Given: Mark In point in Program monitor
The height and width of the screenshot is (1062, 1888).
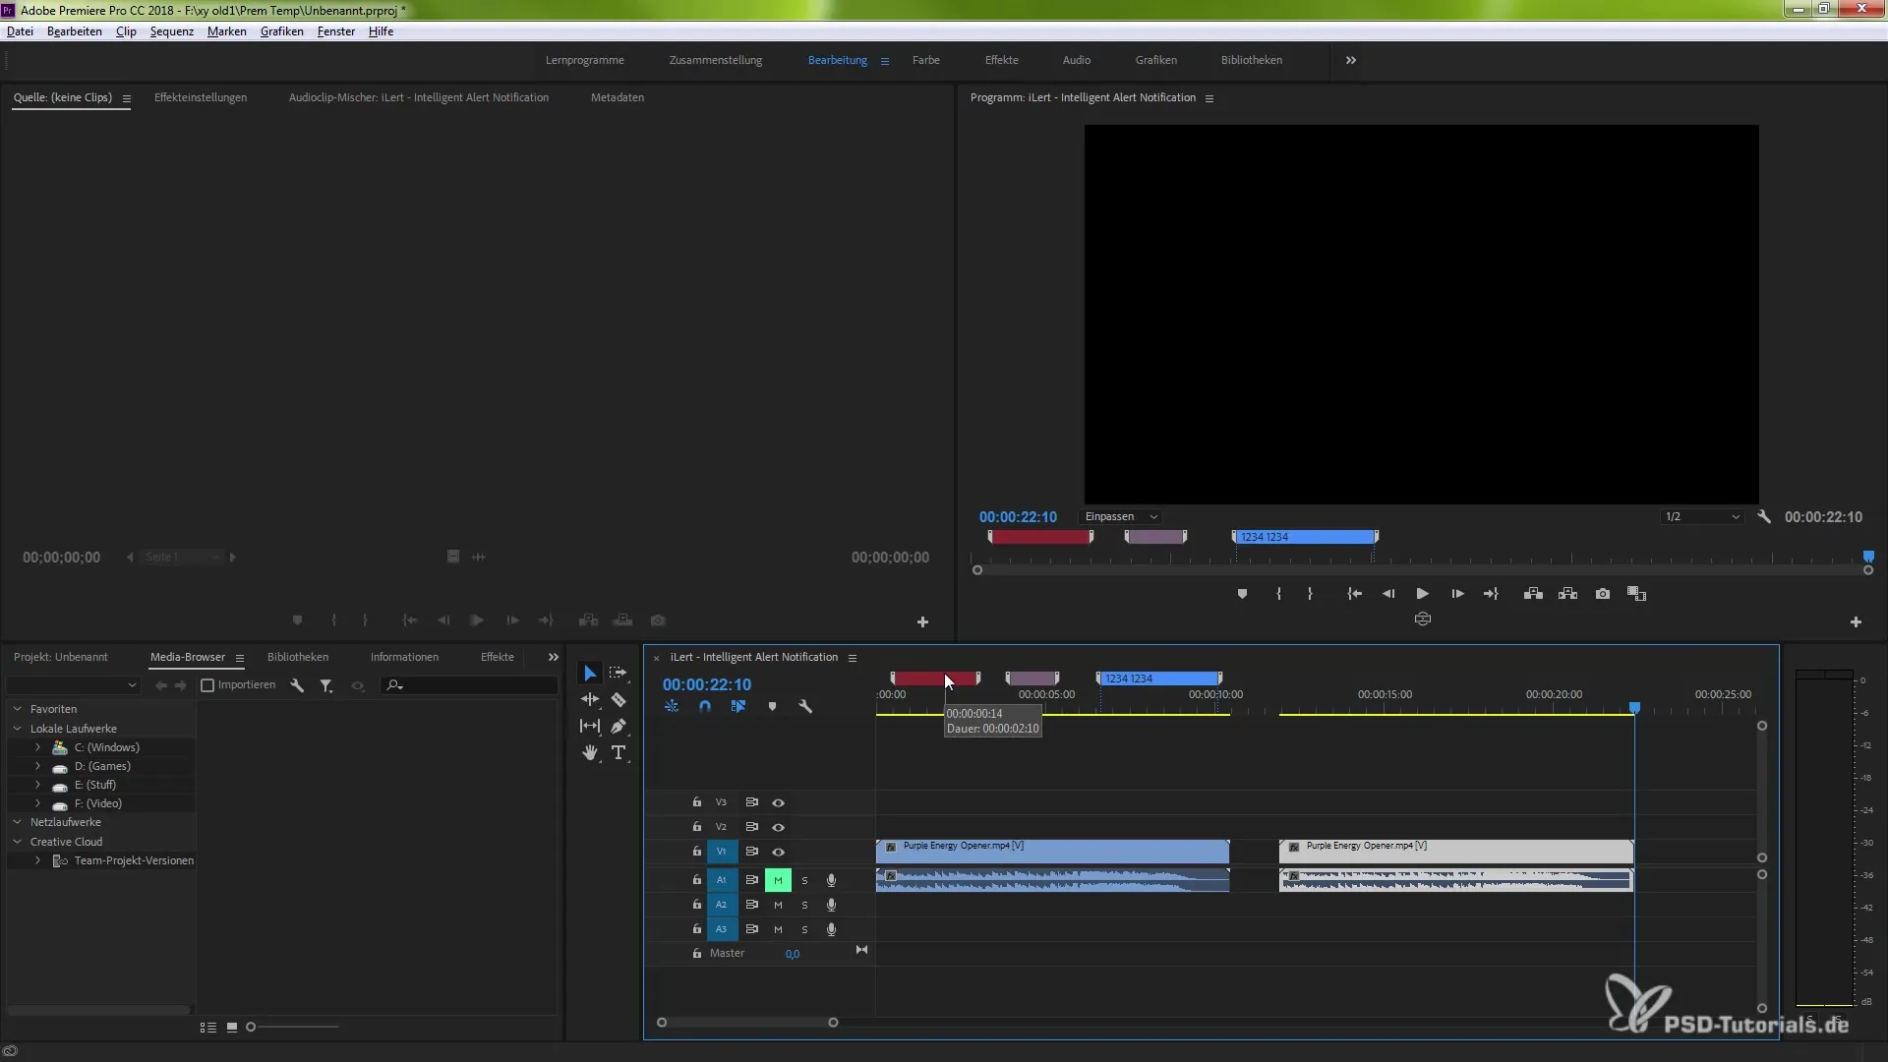Looking at the screenshot, I should pos(1278,594).
